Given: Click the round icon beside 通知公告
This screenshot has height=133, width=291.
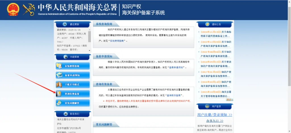Looking at the screenshot, I should coord(207,24).
